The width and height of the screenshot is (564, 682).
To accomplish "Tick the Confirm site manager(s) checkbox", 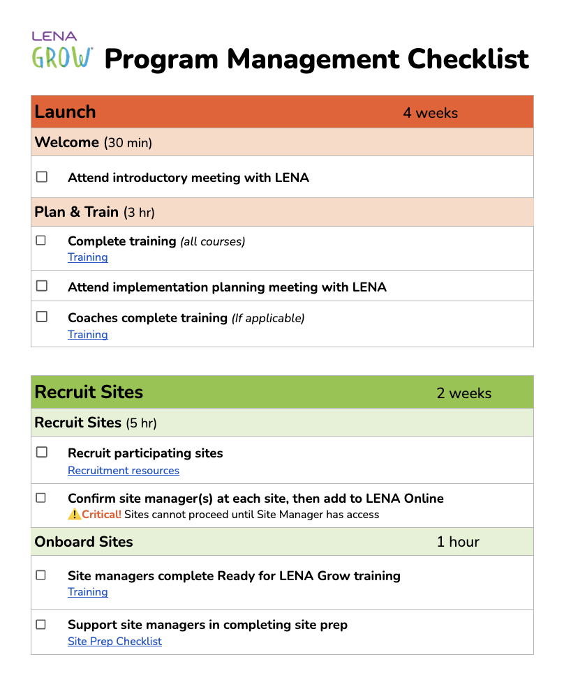I will 41,498.
